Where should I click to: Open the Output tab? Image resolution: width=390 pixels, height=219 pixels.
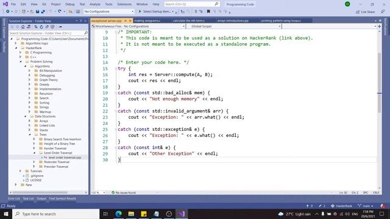click(x=41, y=198)
